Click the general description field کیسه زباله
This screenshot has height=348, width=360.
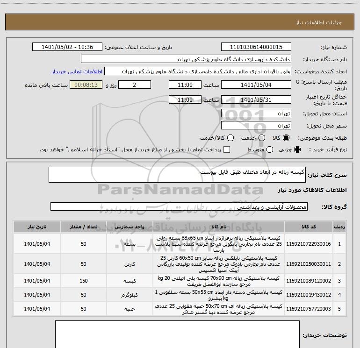pyautogui.click(x=177, y=175)
